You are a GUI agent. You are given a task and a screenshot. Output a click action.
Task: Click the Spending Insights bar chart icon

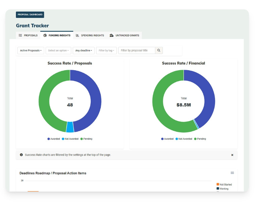tap(78, 35)
